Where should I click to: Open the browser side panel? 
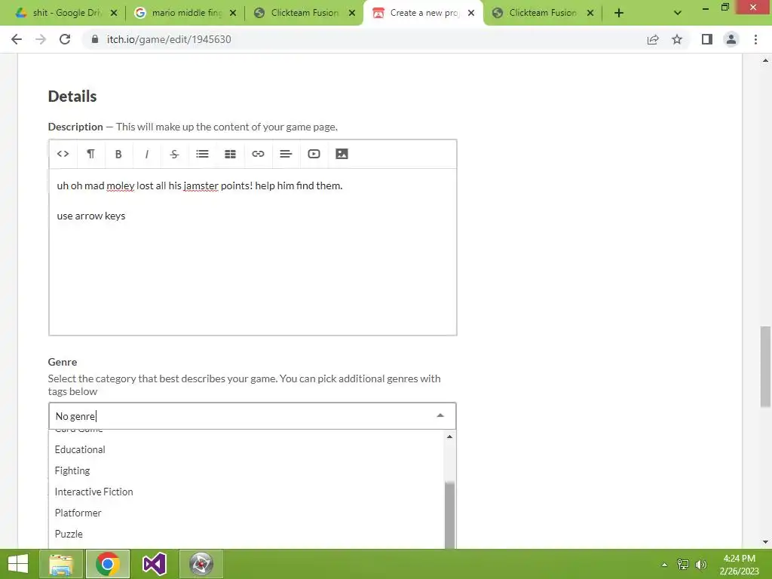click(707, 39)
